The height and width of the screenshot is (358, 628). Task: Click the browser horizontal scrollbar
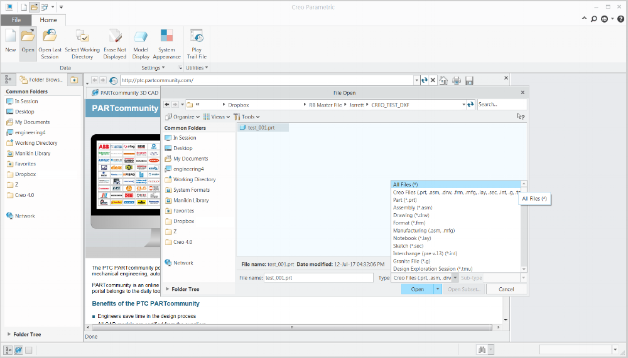pos(293,327)
